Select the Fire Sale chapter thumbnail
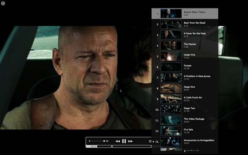This screenshot has height=155, width=248. coord(171,131)
